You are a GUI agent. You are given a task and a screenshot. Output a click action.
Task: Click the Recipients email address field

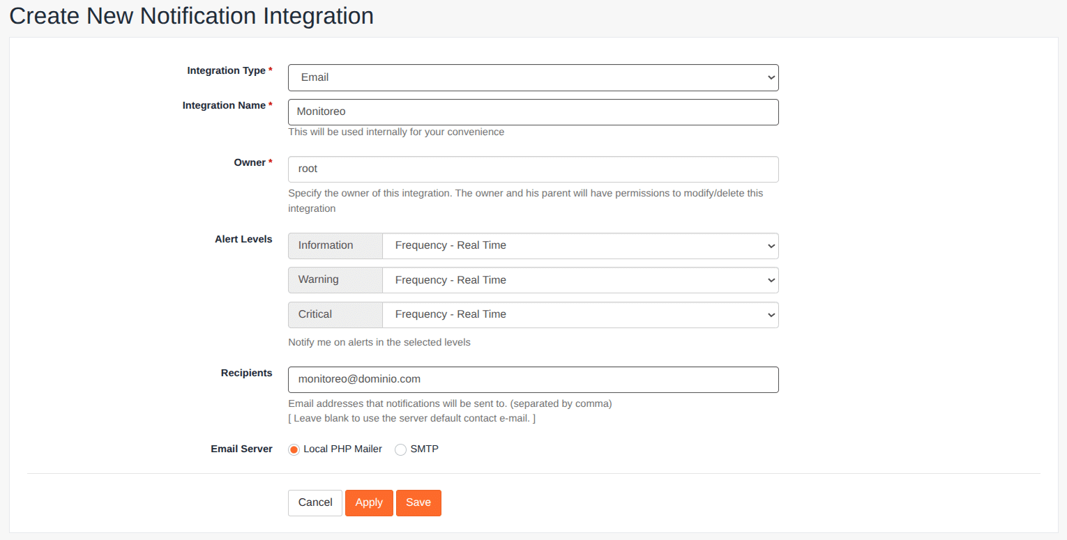tap(533, 379)
